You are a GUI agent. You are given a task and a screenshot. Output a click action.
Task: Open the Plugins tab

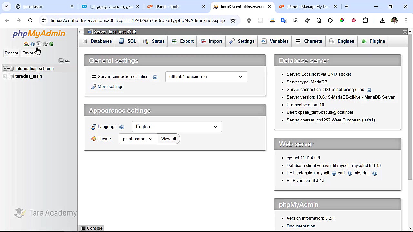[373, 41]
